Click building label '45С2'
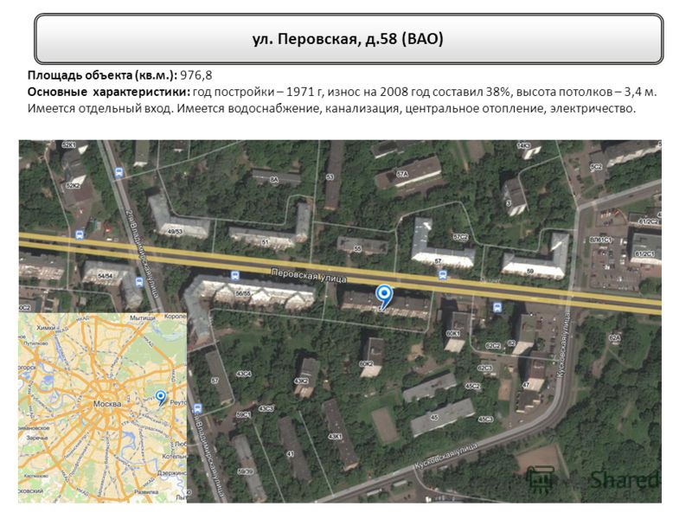 pyautogui.click(x=472, y=386)
